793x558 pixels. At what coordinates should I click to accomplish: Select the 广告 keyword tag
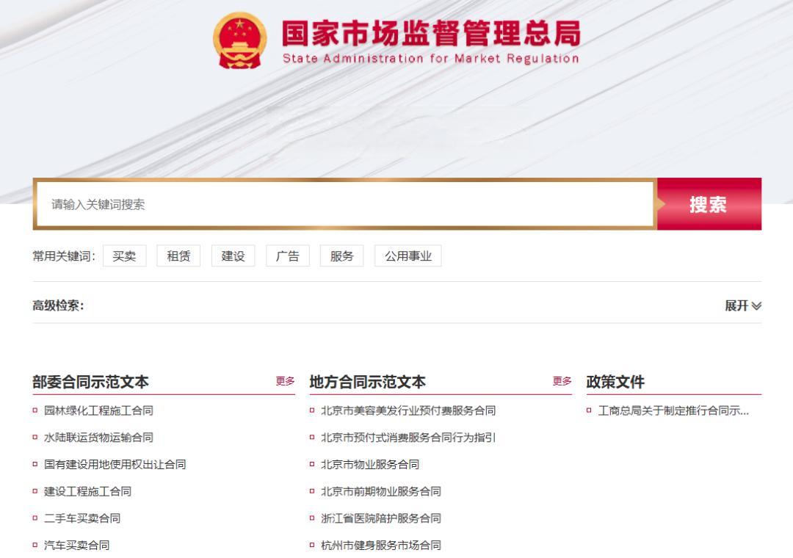[287, 256]
